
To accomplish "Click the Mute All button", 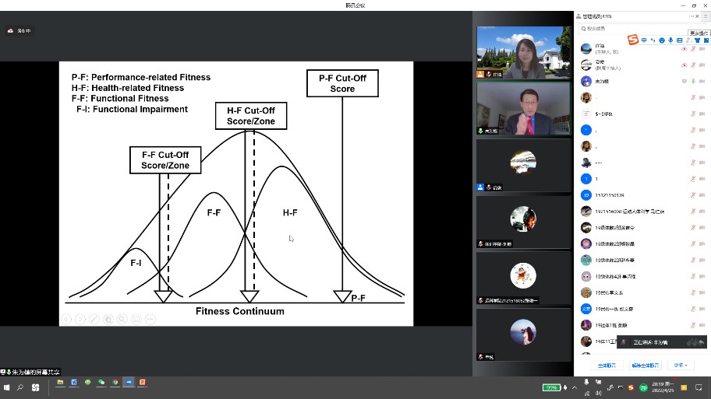I will 607,365.
